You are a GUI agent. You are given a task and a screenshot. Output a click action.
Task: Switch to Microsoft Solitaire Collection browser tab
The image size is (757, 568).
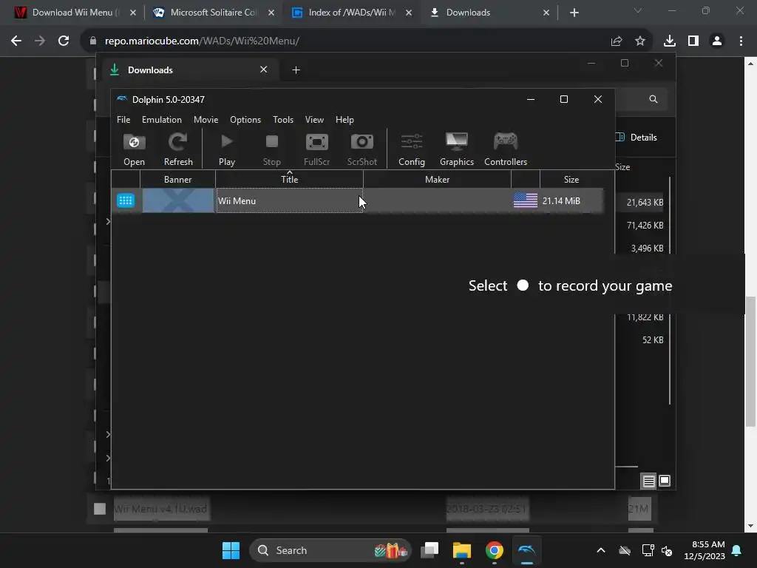[214, 13]
